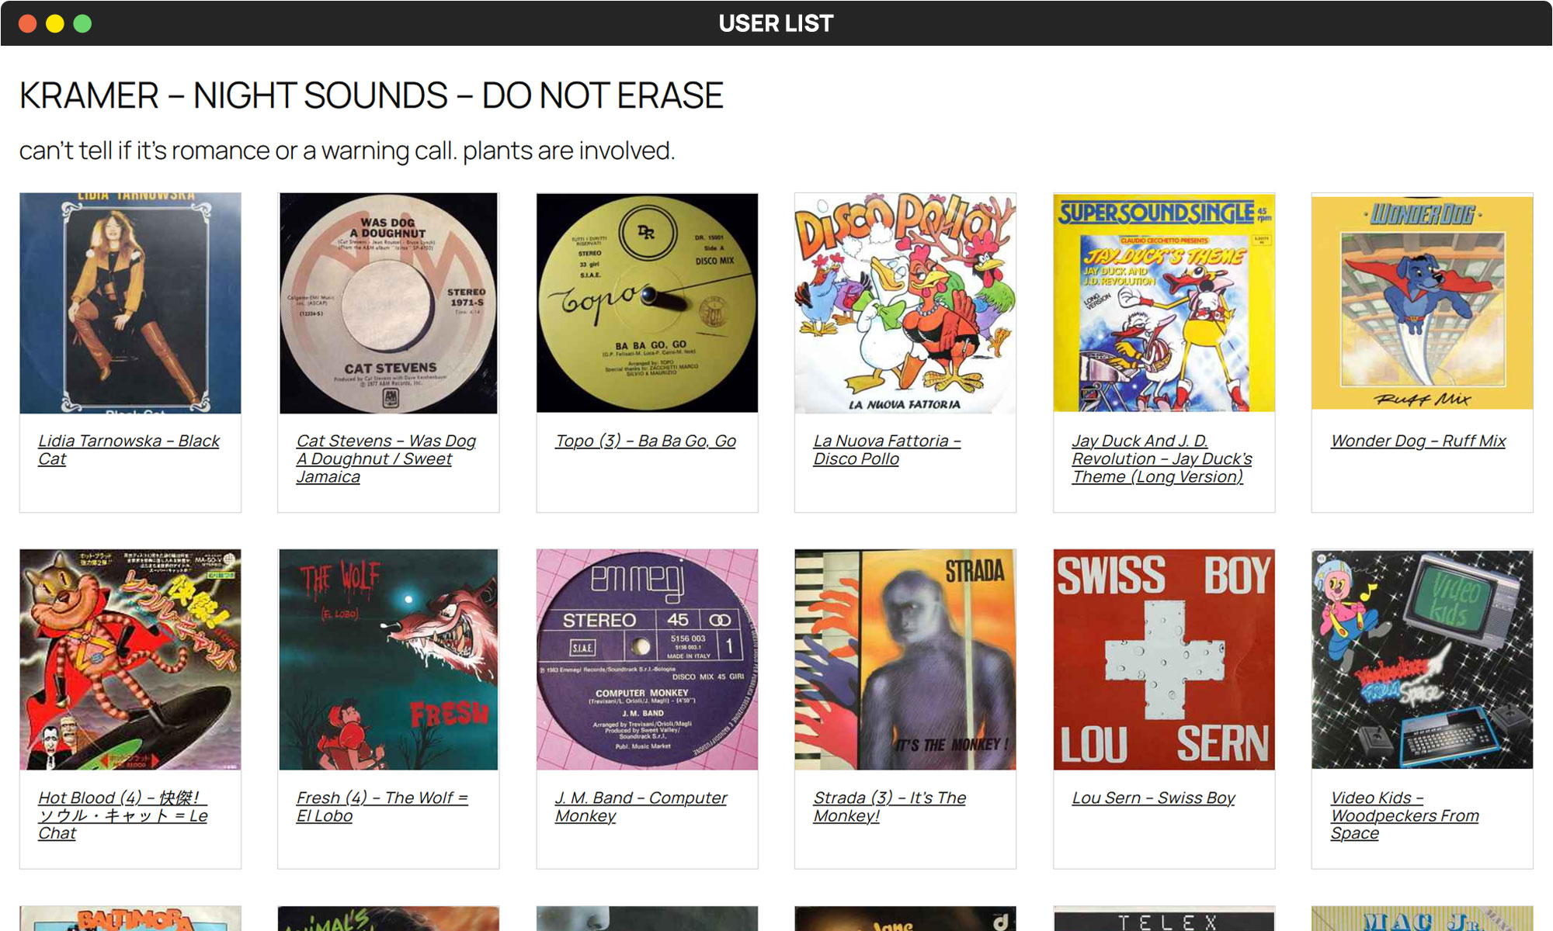
Task: Open the Strada It's The Monkey cover
Action: click(905, 659)
